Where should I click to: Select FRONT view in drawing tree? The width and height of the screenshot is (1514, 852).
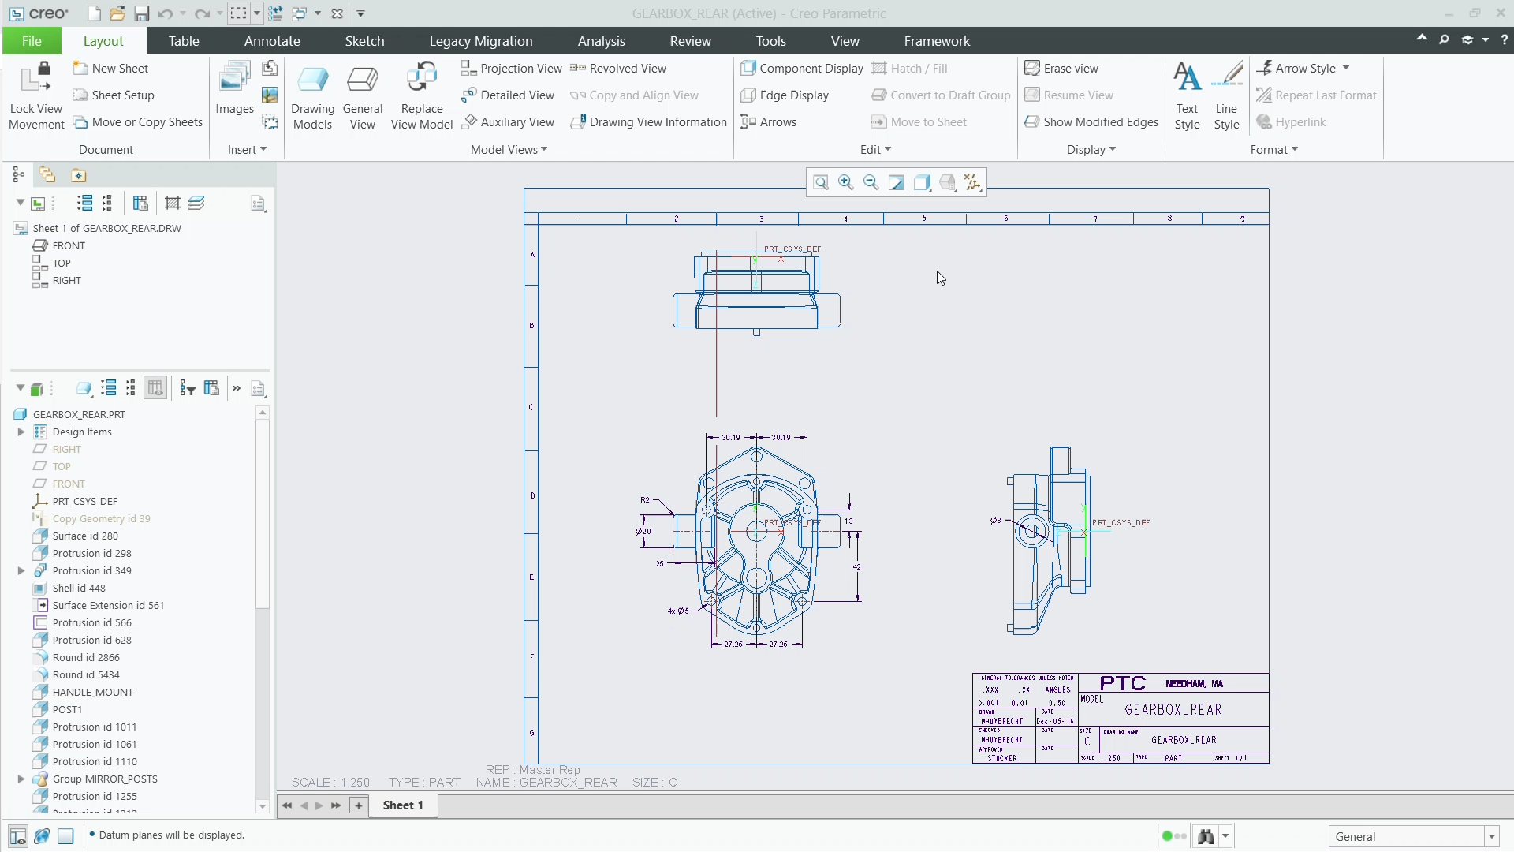click(x=59, y=246)
